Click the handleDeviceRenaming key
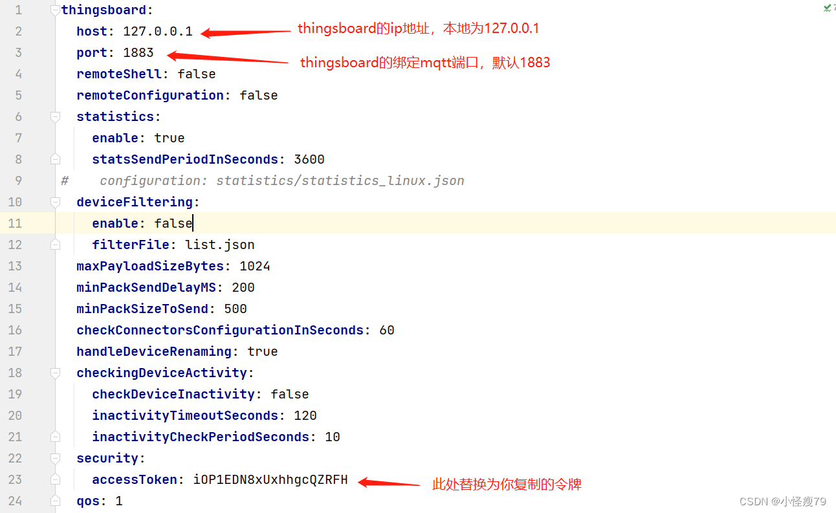Image resolution: width=836 pixels, height=513 pixels. 154,352
